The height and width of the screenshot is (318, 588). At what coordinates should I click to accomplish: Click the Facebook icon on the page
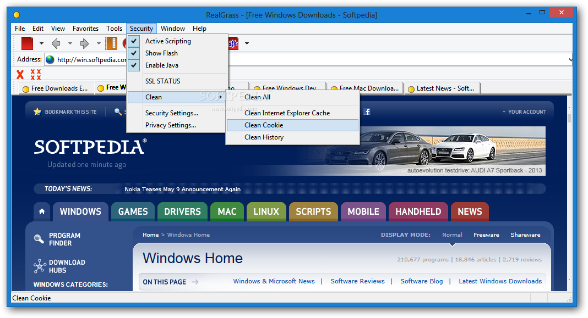(x=367, y=112)
